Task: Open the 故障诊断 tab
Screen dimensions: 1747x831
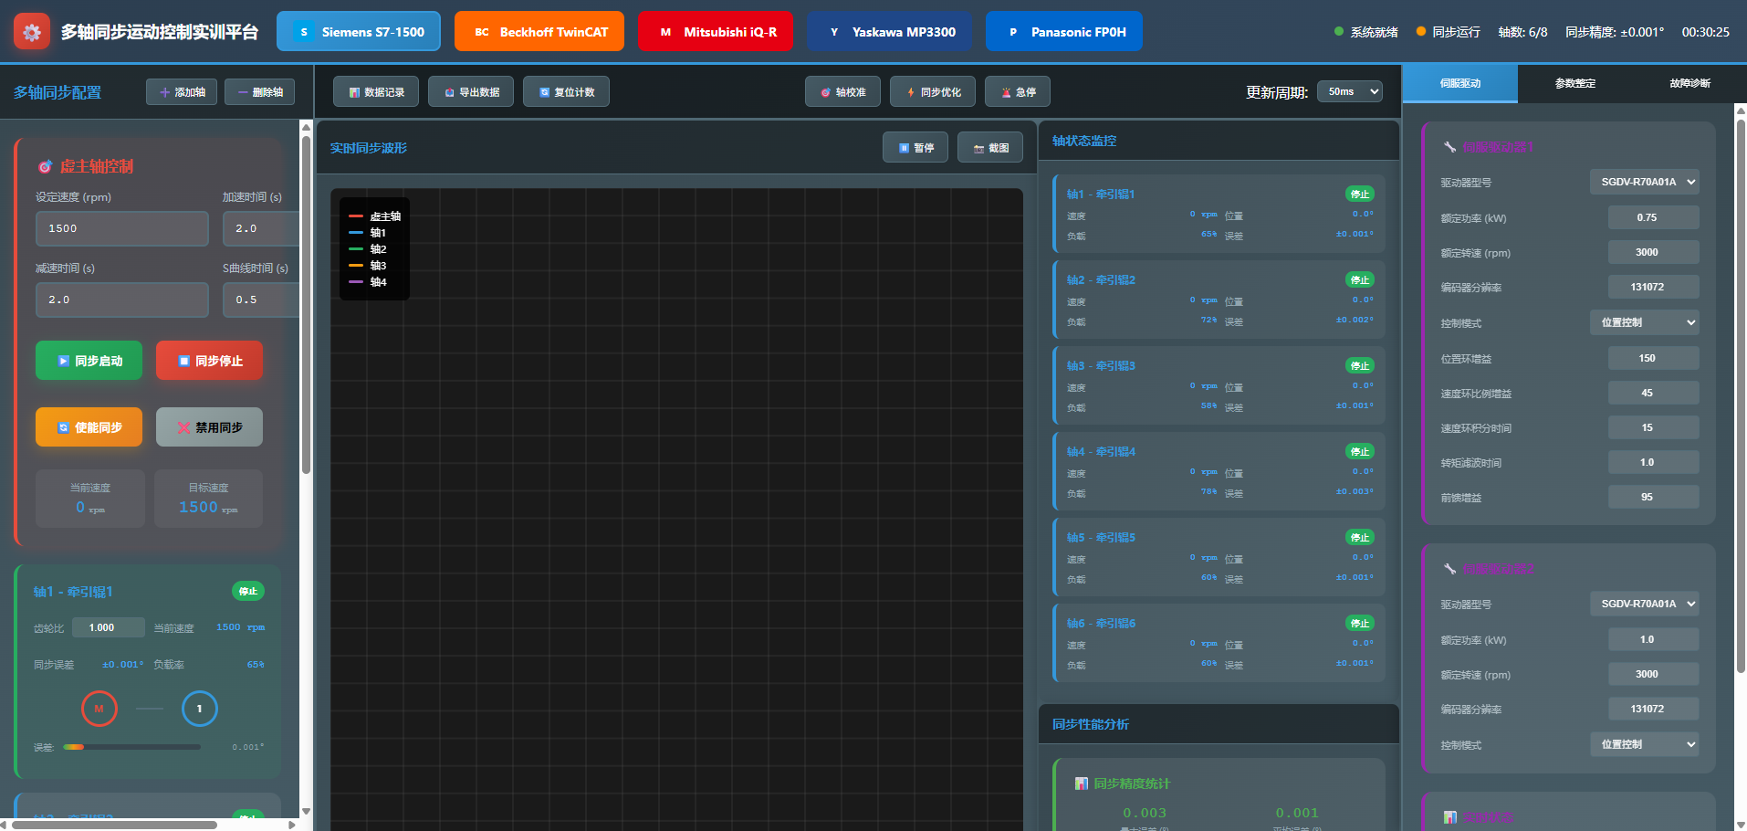Action: pyautogui.click(x=1689, y=83)
